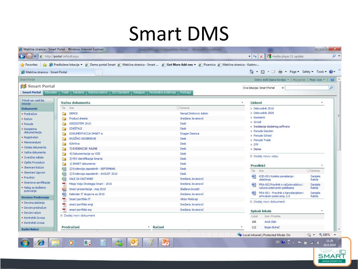Open the Ponude Trade link

(262, 140)
